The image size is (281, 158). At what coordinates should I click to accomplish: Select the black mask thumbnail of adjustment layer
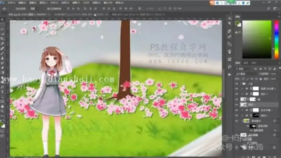coord(256,115)
